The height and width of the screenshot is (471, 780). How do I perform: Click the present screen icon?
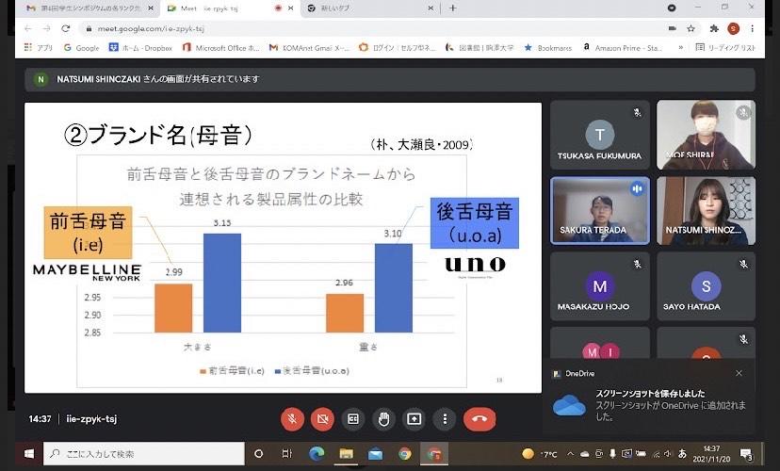click(414, 418)
